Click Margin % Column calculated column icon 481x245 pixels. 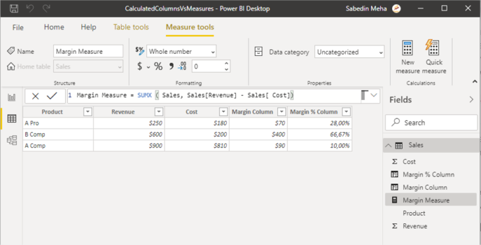click(x=395, y=174)
